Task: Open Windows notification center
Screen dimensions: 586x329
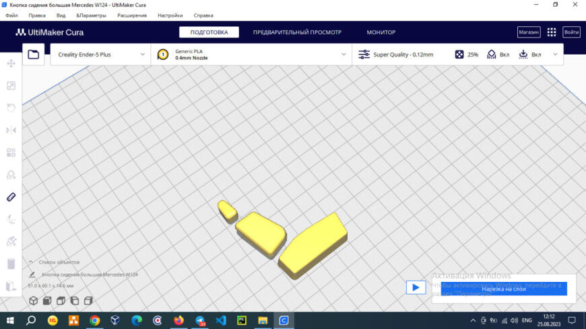Action: click(x=572, y=320)
